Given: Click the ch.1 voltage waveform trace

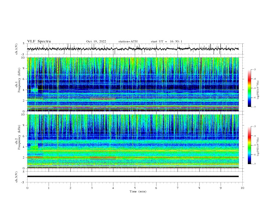Looking at the screenshot, I should click(133, 49).
